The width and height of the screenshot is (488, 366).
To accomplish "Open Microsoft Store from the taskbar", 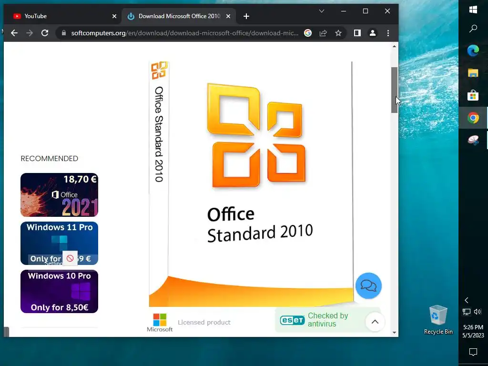I will (473, 95).
